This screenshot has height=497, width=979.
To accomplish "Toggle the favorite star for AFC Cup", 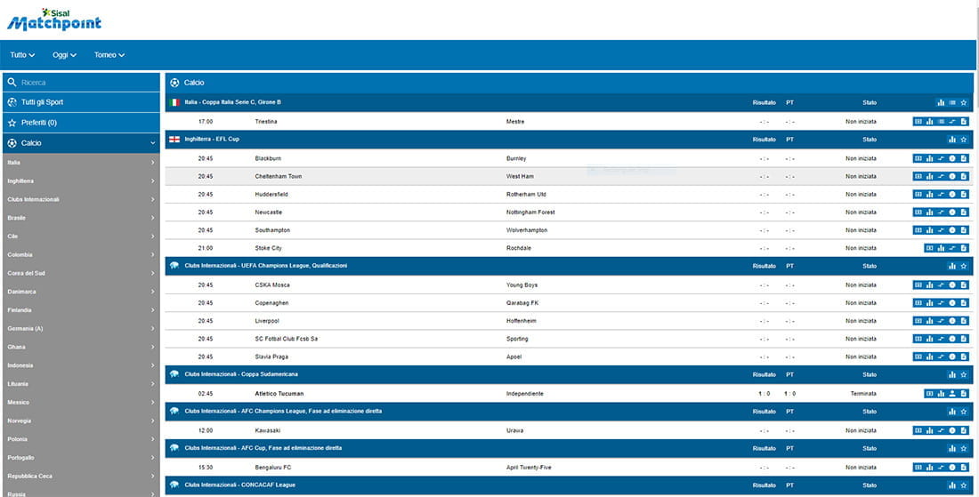I will (x=963, y=448).
